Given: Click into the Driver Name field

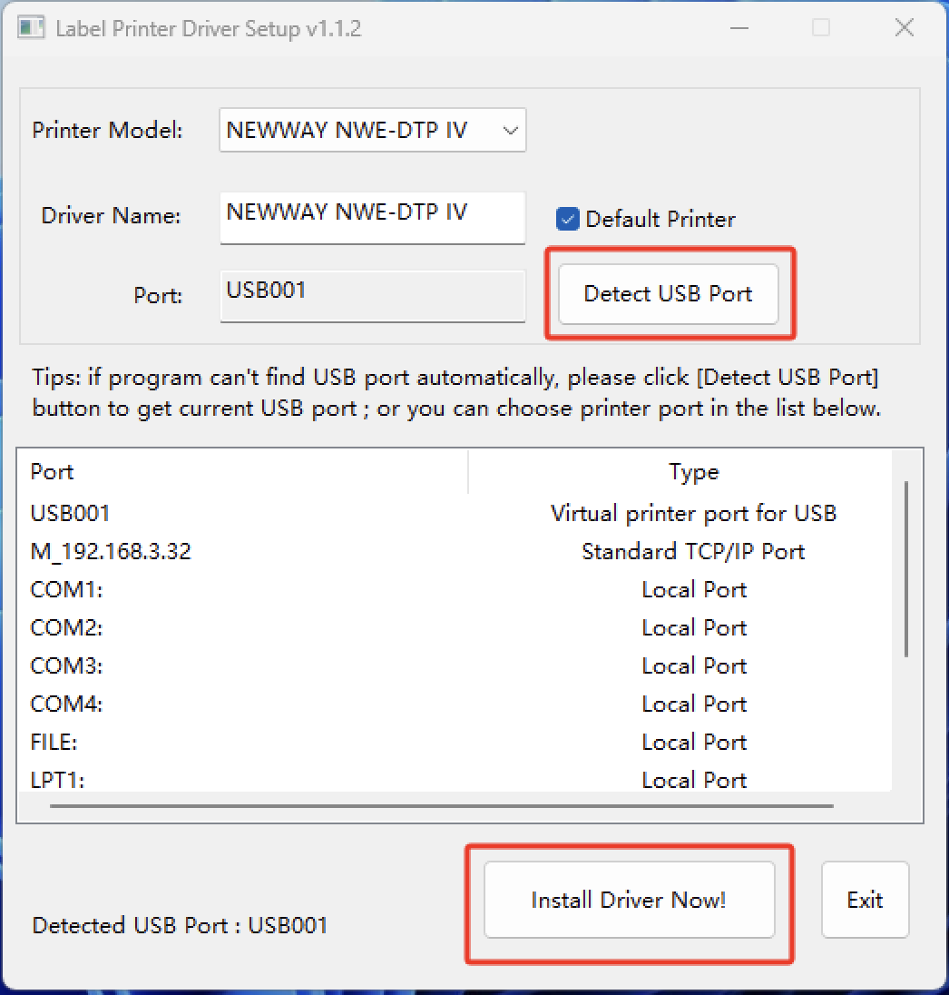Looking at the screenshot, I should pyautogui.click(x=372, y=218).
